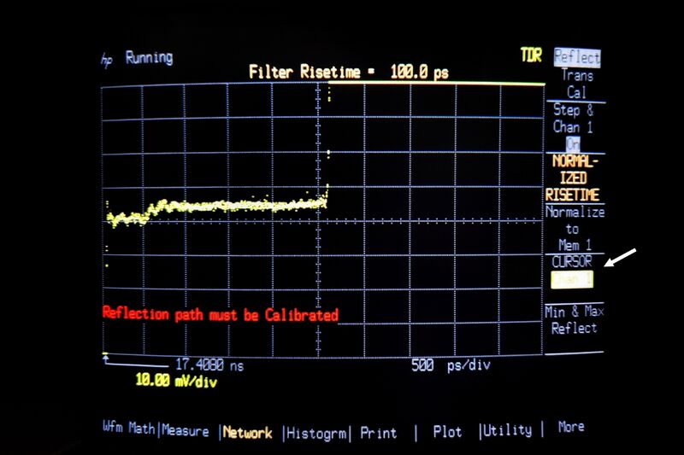The width and height of the screenshot is (684, 455).
Task: Select the Min & Max Reflect softkey
Action: (575, 320)
